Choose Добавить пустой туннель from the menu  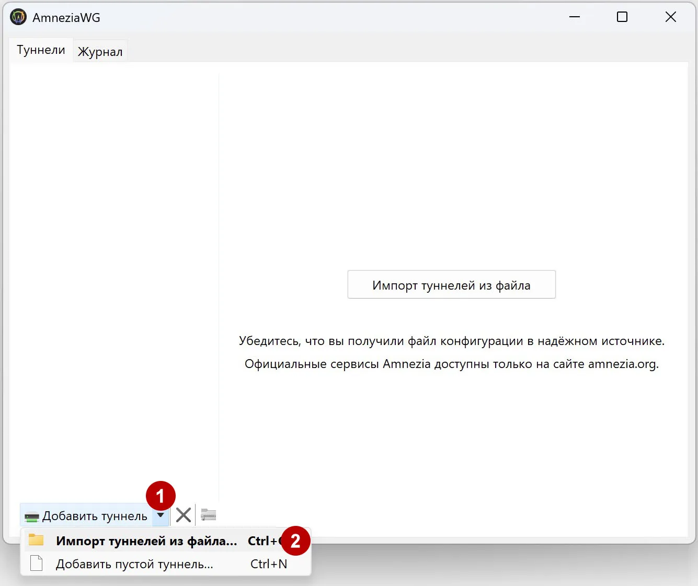pos(134,564)
